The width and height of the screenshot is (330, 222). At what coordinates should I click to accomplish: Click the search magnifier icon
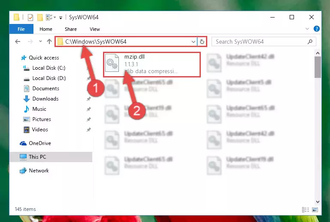click(310, 41)
